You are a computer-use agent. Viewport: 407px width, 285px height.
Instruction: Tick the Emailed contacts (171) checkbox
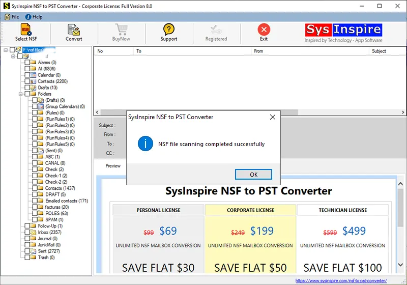35,201
